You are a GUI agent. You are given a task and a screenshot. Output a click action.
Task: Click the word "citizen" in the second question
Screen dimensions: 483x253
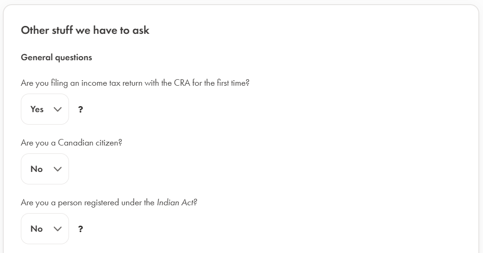pyautogui.click(x=107, y=143)
